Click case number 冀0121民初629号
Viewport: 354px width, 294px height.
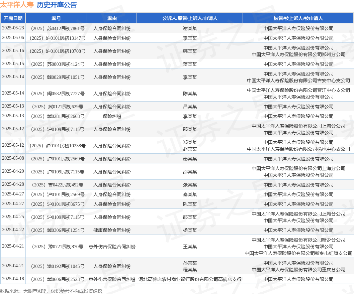tap(58, 107)
